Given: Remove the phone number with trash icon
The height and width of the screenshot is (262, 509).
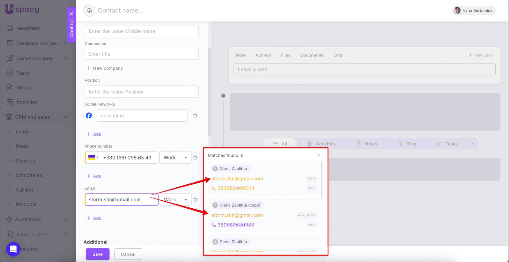Looking at the screenshot, I should click(x=195, y=158).
